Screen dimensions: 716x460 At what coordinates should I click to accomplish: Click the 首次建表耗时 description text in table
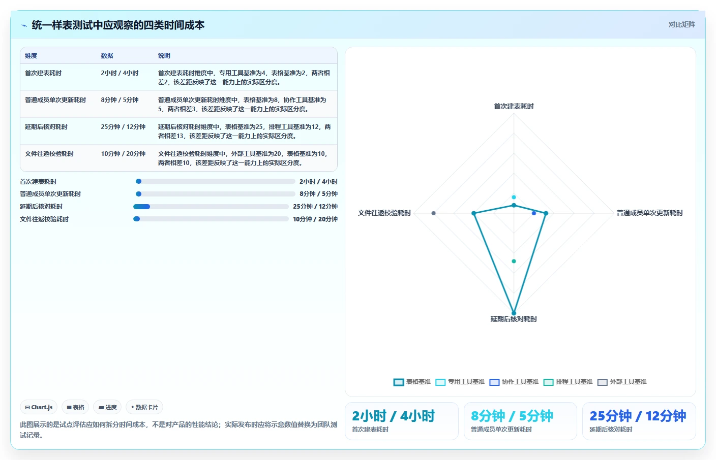pos(244,78)
